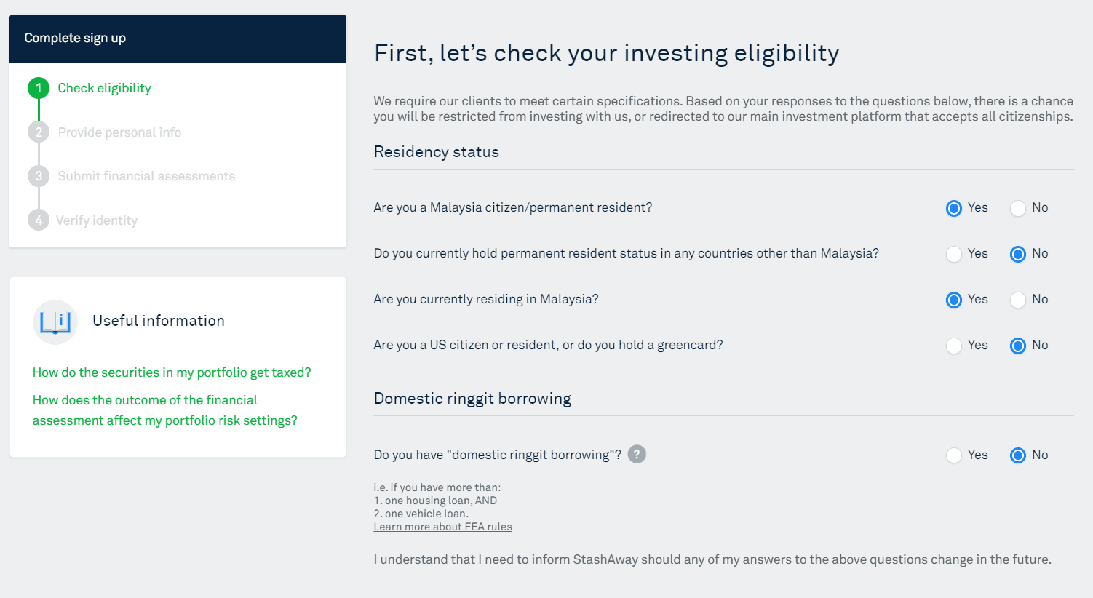Screen dimensions: 1093x598
Task: Choose Yes for domestic ringgit borrowing
Action: 954,456
